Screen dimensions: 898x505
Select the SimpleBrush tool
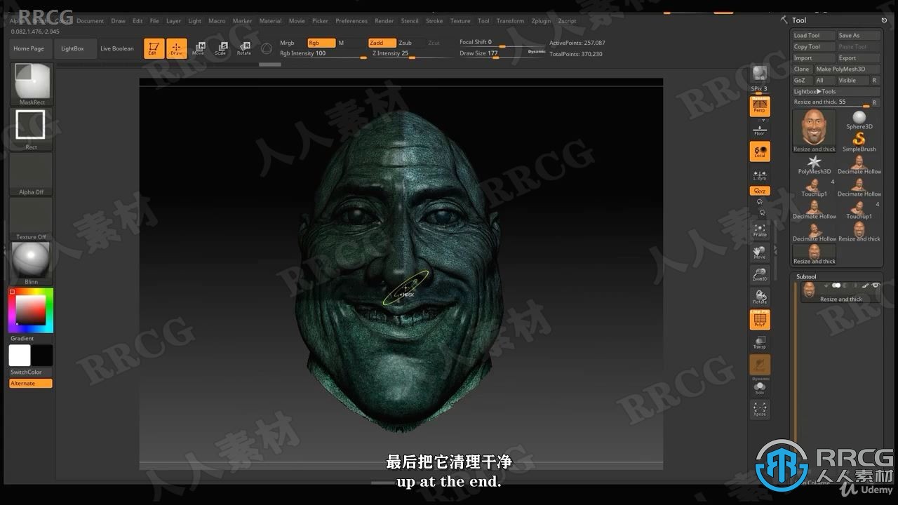(859, 142)
